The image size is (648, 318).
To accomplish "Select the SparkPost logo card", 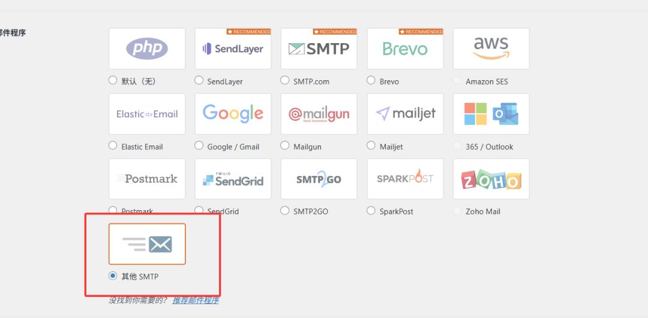I will pyautogui.click(x=406, y=179).
